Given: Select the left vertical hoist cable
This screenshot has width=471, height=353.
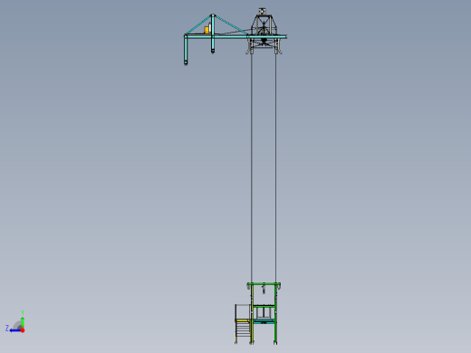Looking at the screenshot, I should click(x=252, y=169).
